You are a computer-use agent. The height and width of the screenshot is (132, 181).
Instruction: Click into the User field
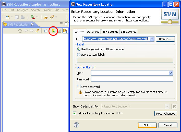pyautogui.click(x=130, y=73)
